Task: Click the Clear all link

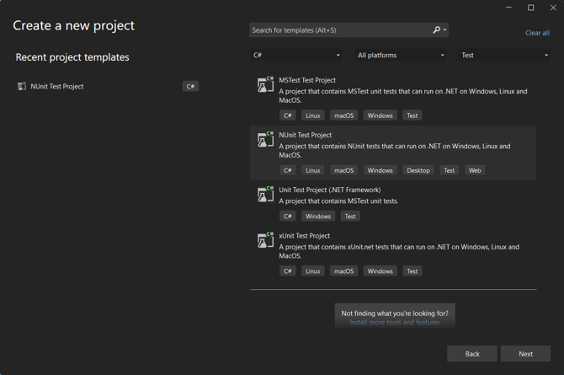Action: pyautogui.click(x=537, y=33)
